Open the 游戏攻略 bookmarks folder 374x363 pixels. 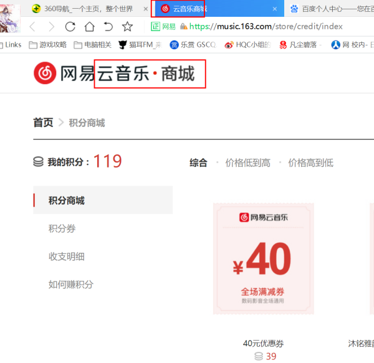click(x=47, y=45)
